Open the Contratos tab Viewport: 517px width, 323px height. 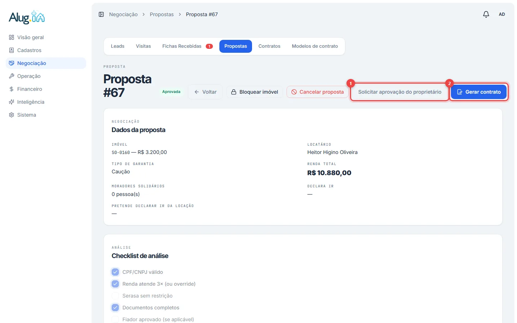click(269, 46)
